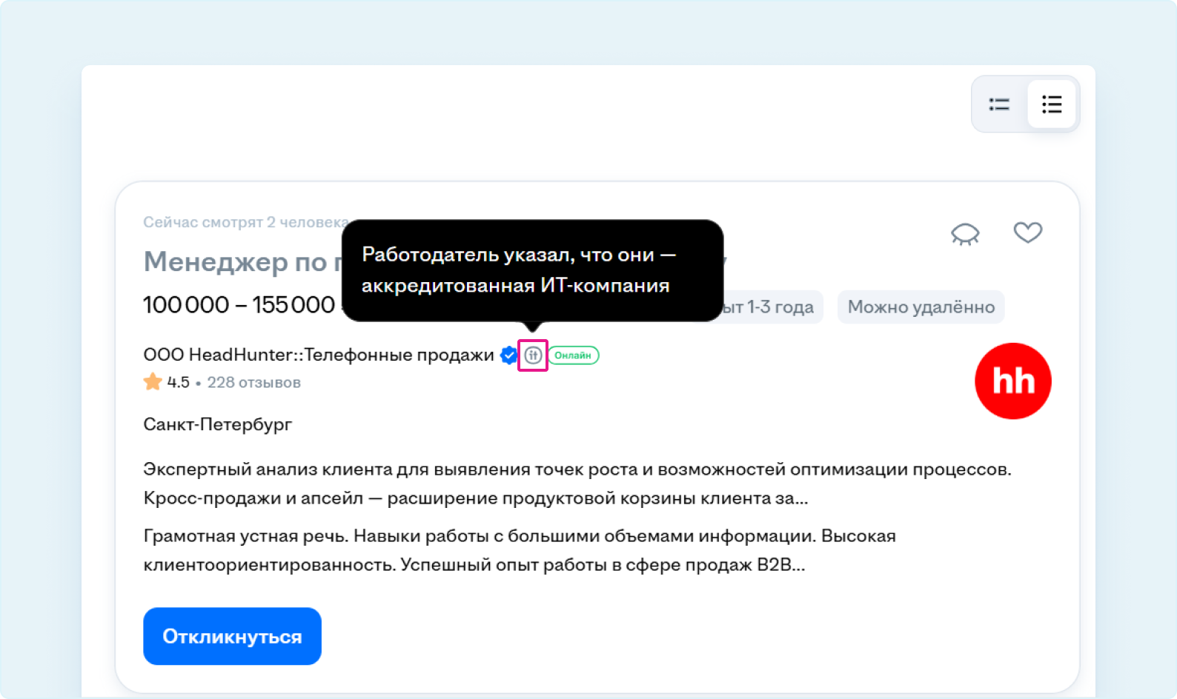Click the Экспертный анализ клиента description text
The width and height of the screenshot is (1177, 699).
pyautogui.click(x=577, y=469)
